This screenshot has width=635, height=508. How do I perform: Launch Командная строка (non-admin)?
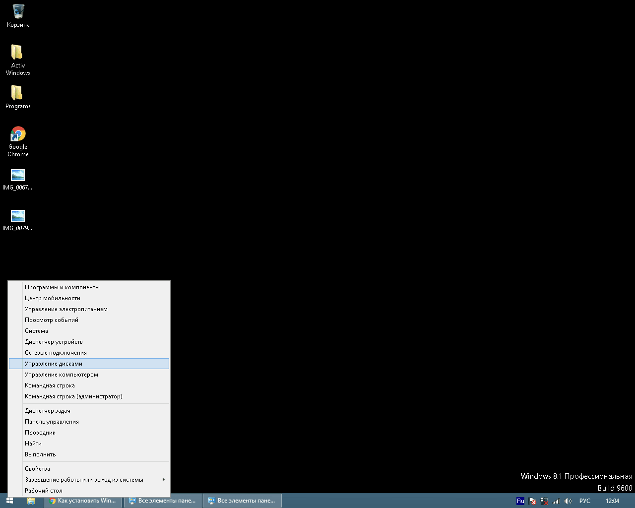point(89,385)
